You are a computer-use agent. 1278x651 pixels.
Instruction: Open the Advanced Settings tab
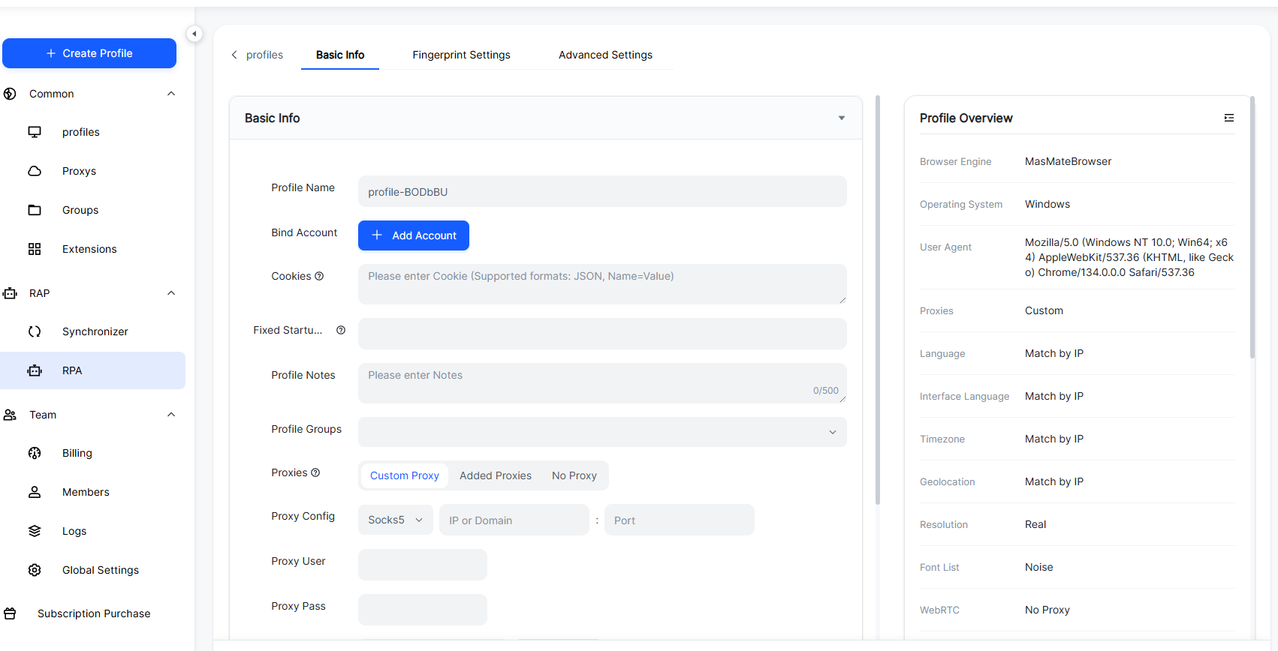605,55
